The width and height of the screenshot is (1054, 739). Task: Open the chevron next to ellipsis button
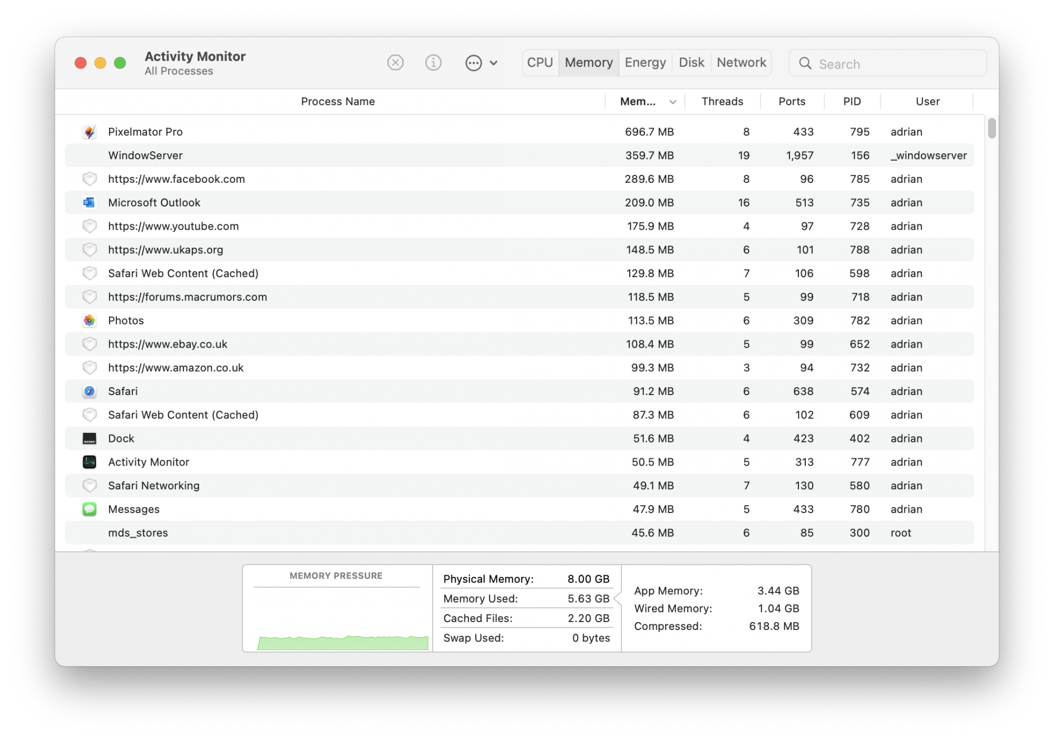[494, 63]
